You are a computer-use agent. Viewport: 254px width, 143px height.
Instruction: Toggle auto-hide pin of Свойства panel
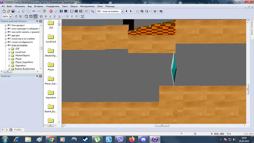[37, 76]
